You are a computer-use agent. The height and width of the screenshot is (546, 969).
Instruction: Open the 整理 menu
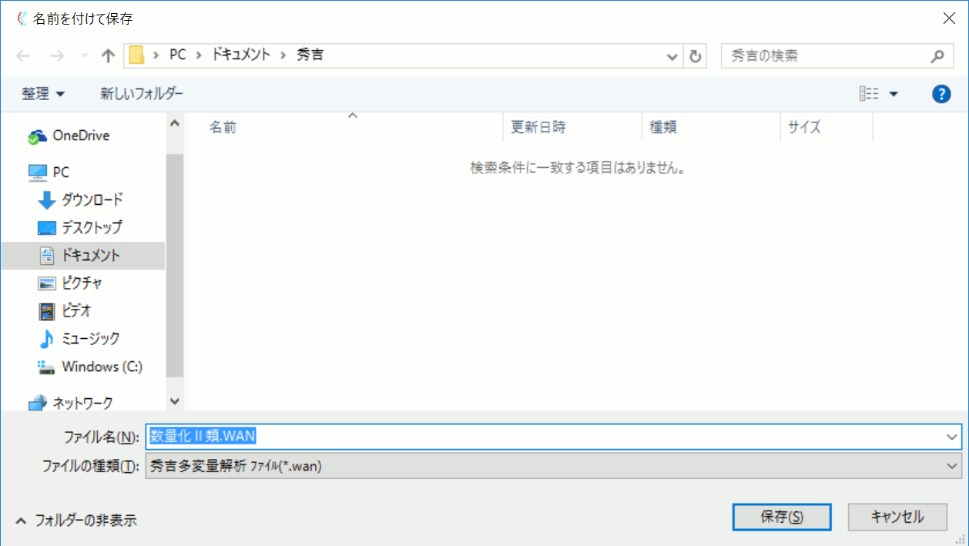pos(43,94)
